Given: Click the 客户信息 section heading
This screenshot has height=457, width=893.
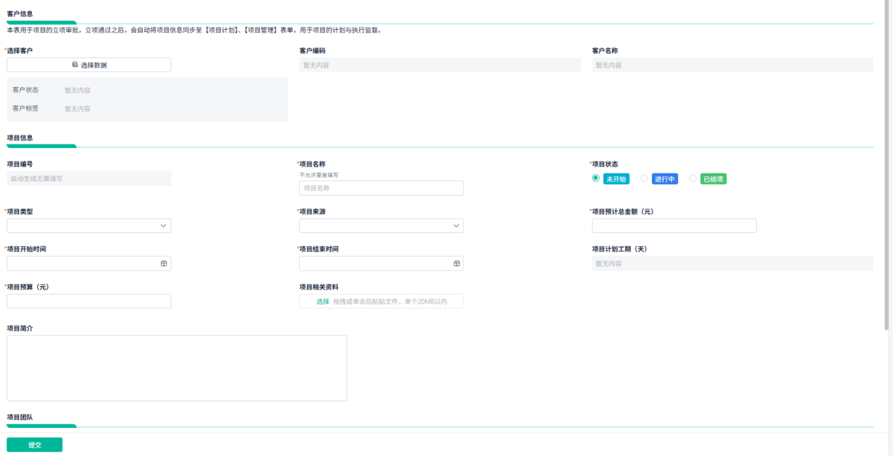Looking at the screenshot, I should coord(19,14).
